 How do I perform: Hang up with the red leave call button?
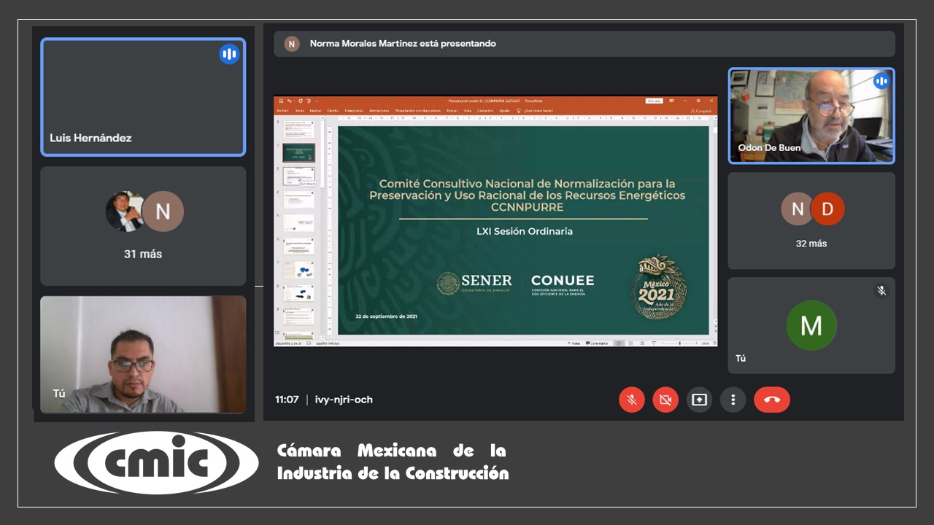pos(772,400)
